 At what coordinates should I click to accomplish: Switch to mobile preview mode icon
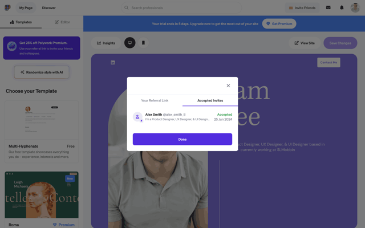tap(143, 43)
